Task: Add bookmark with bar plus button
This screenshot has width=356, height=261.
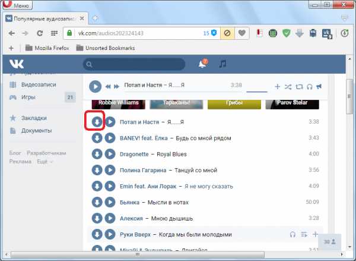Action: (11, 48)
